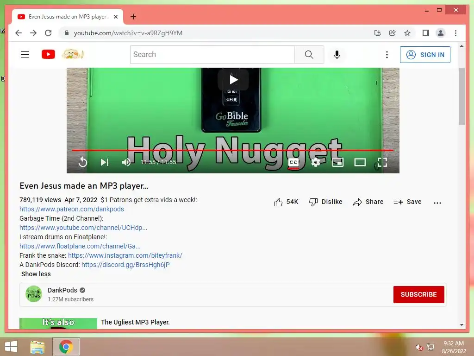Open the Windows Start menu
The height and width of the screenshot is (356, 474).
click(11, 347)
